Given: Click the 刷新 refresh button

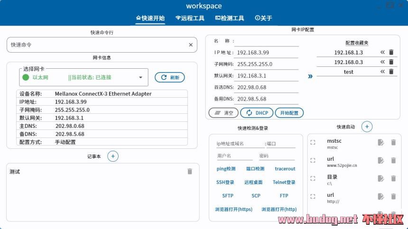Looking at the screenshot, I should [x=170, y=77].
